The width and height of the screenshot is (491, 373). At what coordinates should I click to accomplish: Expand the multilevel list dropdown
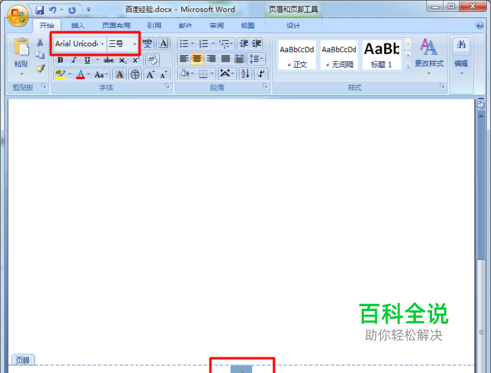231,43
